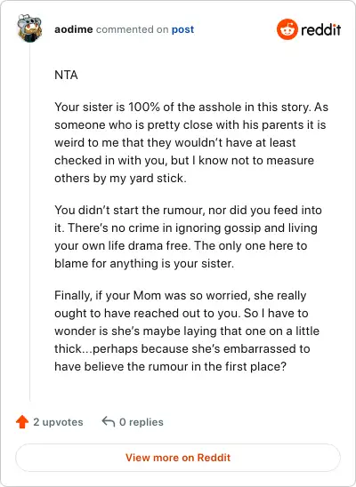Click the last line ending "first place?"
The image size is (356, 487).
170,366
